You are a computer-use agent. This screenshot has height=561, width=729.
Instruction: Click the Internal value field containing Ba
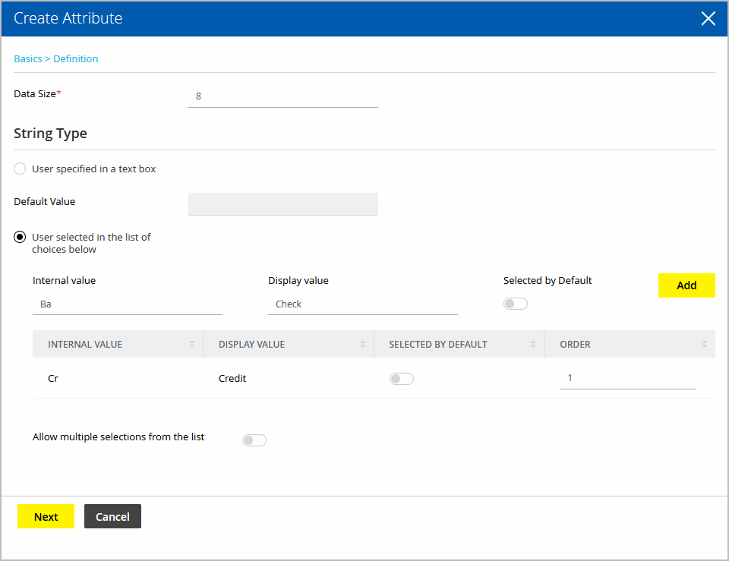[x=127, y=304]
